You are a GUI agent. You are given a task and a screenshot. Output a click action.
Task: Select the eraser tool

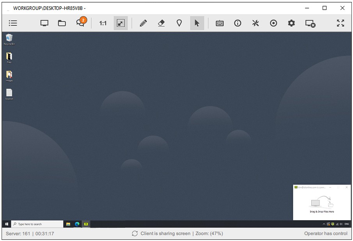click(x=161, y=23)
